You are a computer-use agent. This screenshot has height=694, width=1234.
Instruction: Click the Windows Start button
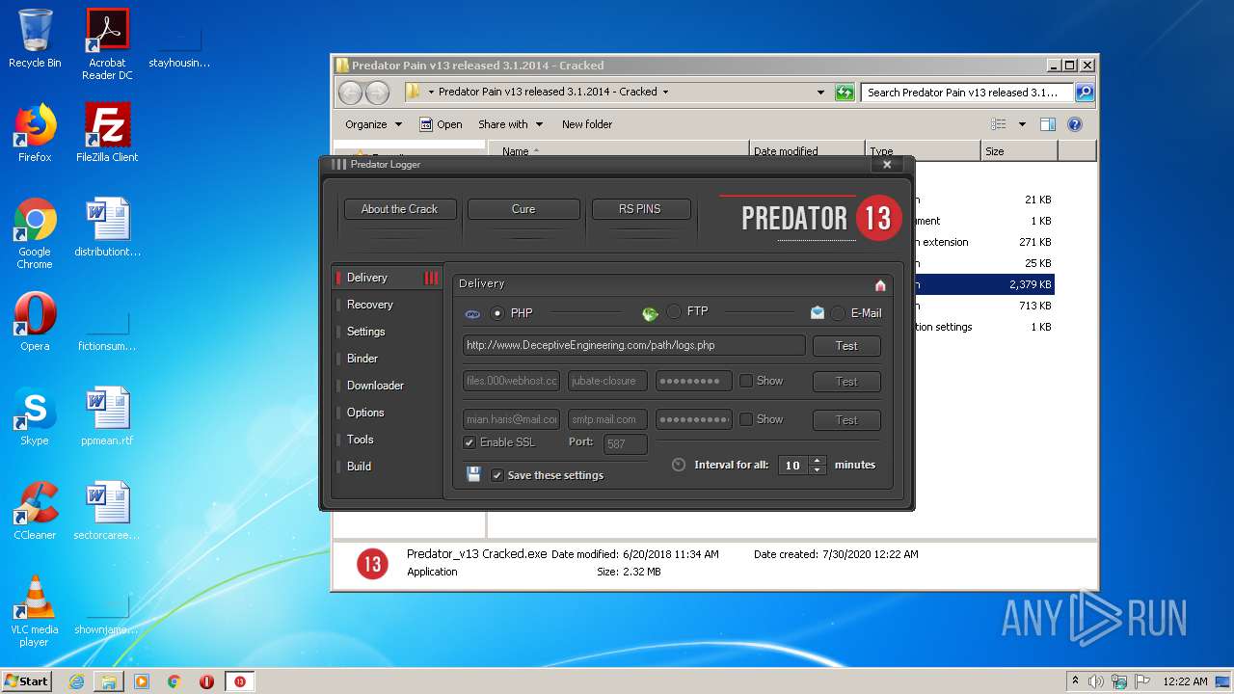(27, 681)
